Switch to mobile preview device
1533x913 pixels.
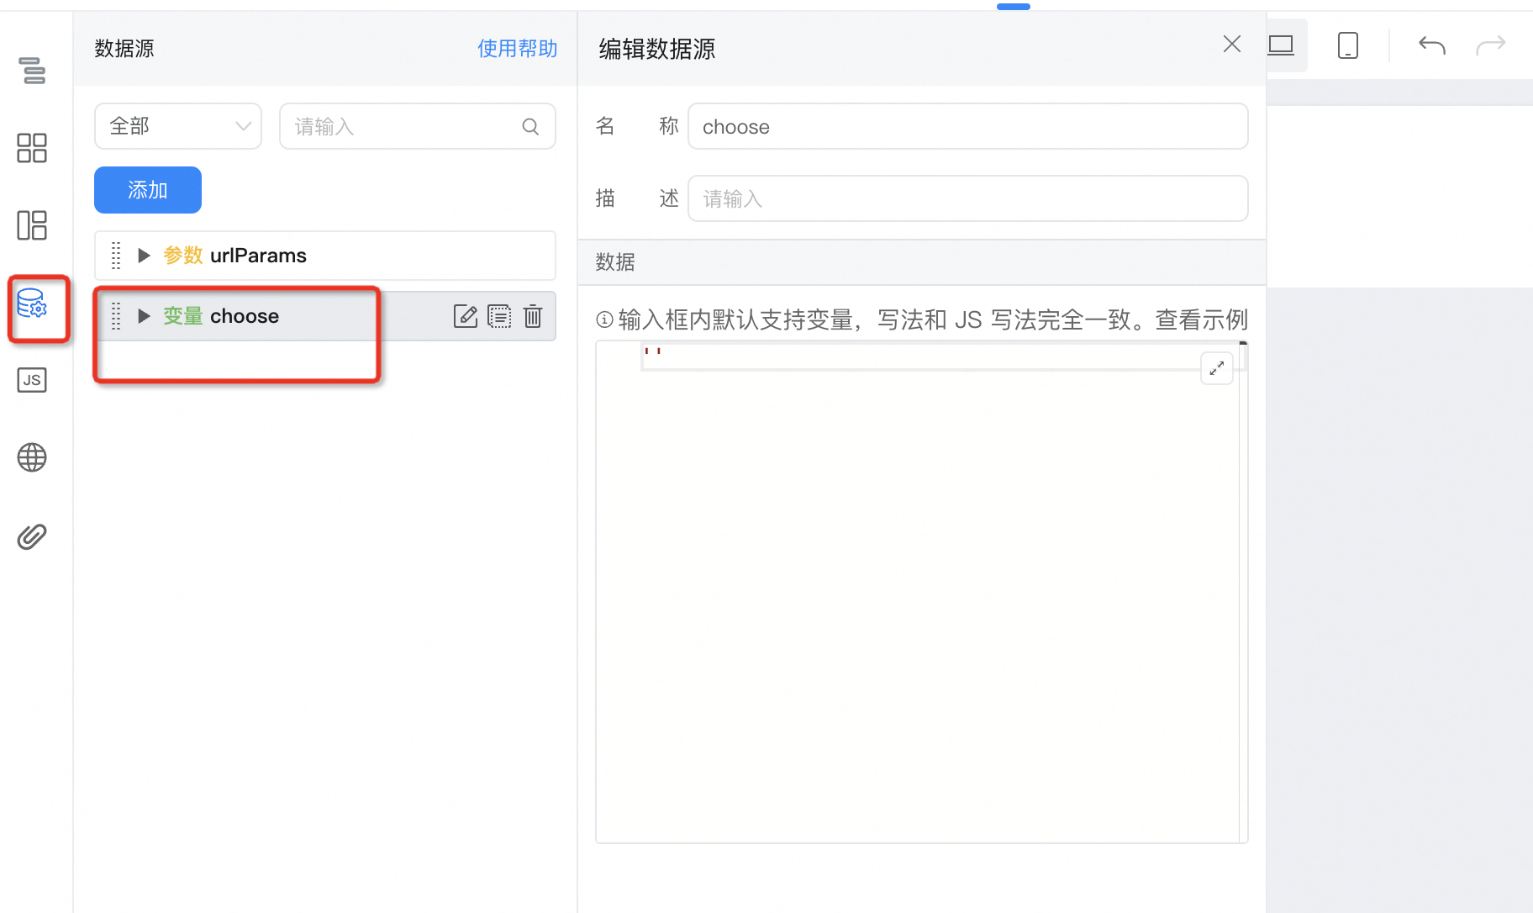1348,45
